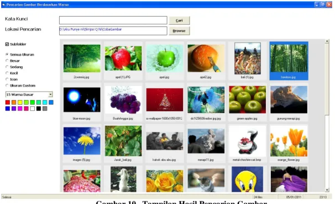Image resolution: width=335 pixels, height=204 pixels.
Task: Pick the cyan color swatch
Action: (x=45, y=103)
